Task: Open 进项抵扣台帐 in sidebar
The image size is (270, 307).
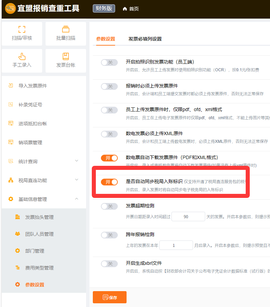Action: coord(32,124)
